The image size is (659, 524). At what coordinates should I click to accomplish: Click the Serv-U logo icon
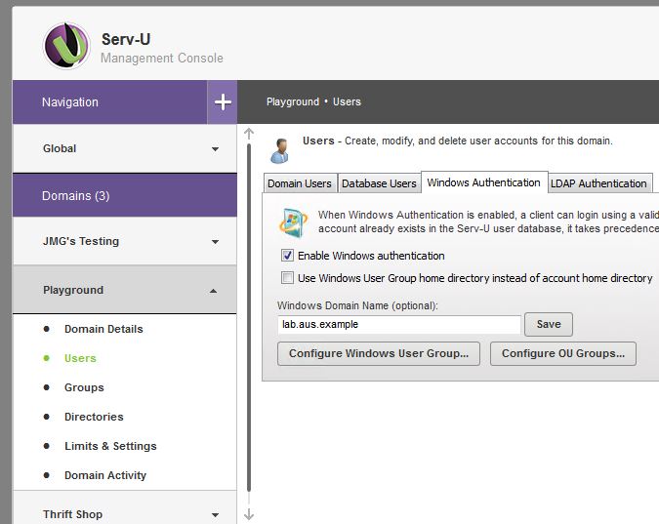point(66,46)
